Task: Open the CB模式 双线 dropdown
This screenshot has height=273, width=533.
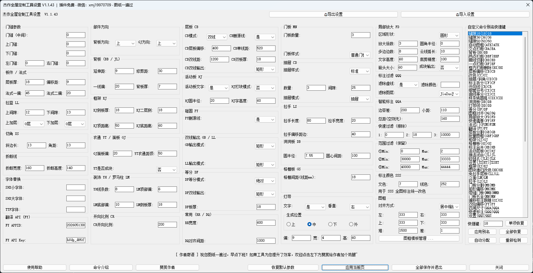Action: pos(217,37)
